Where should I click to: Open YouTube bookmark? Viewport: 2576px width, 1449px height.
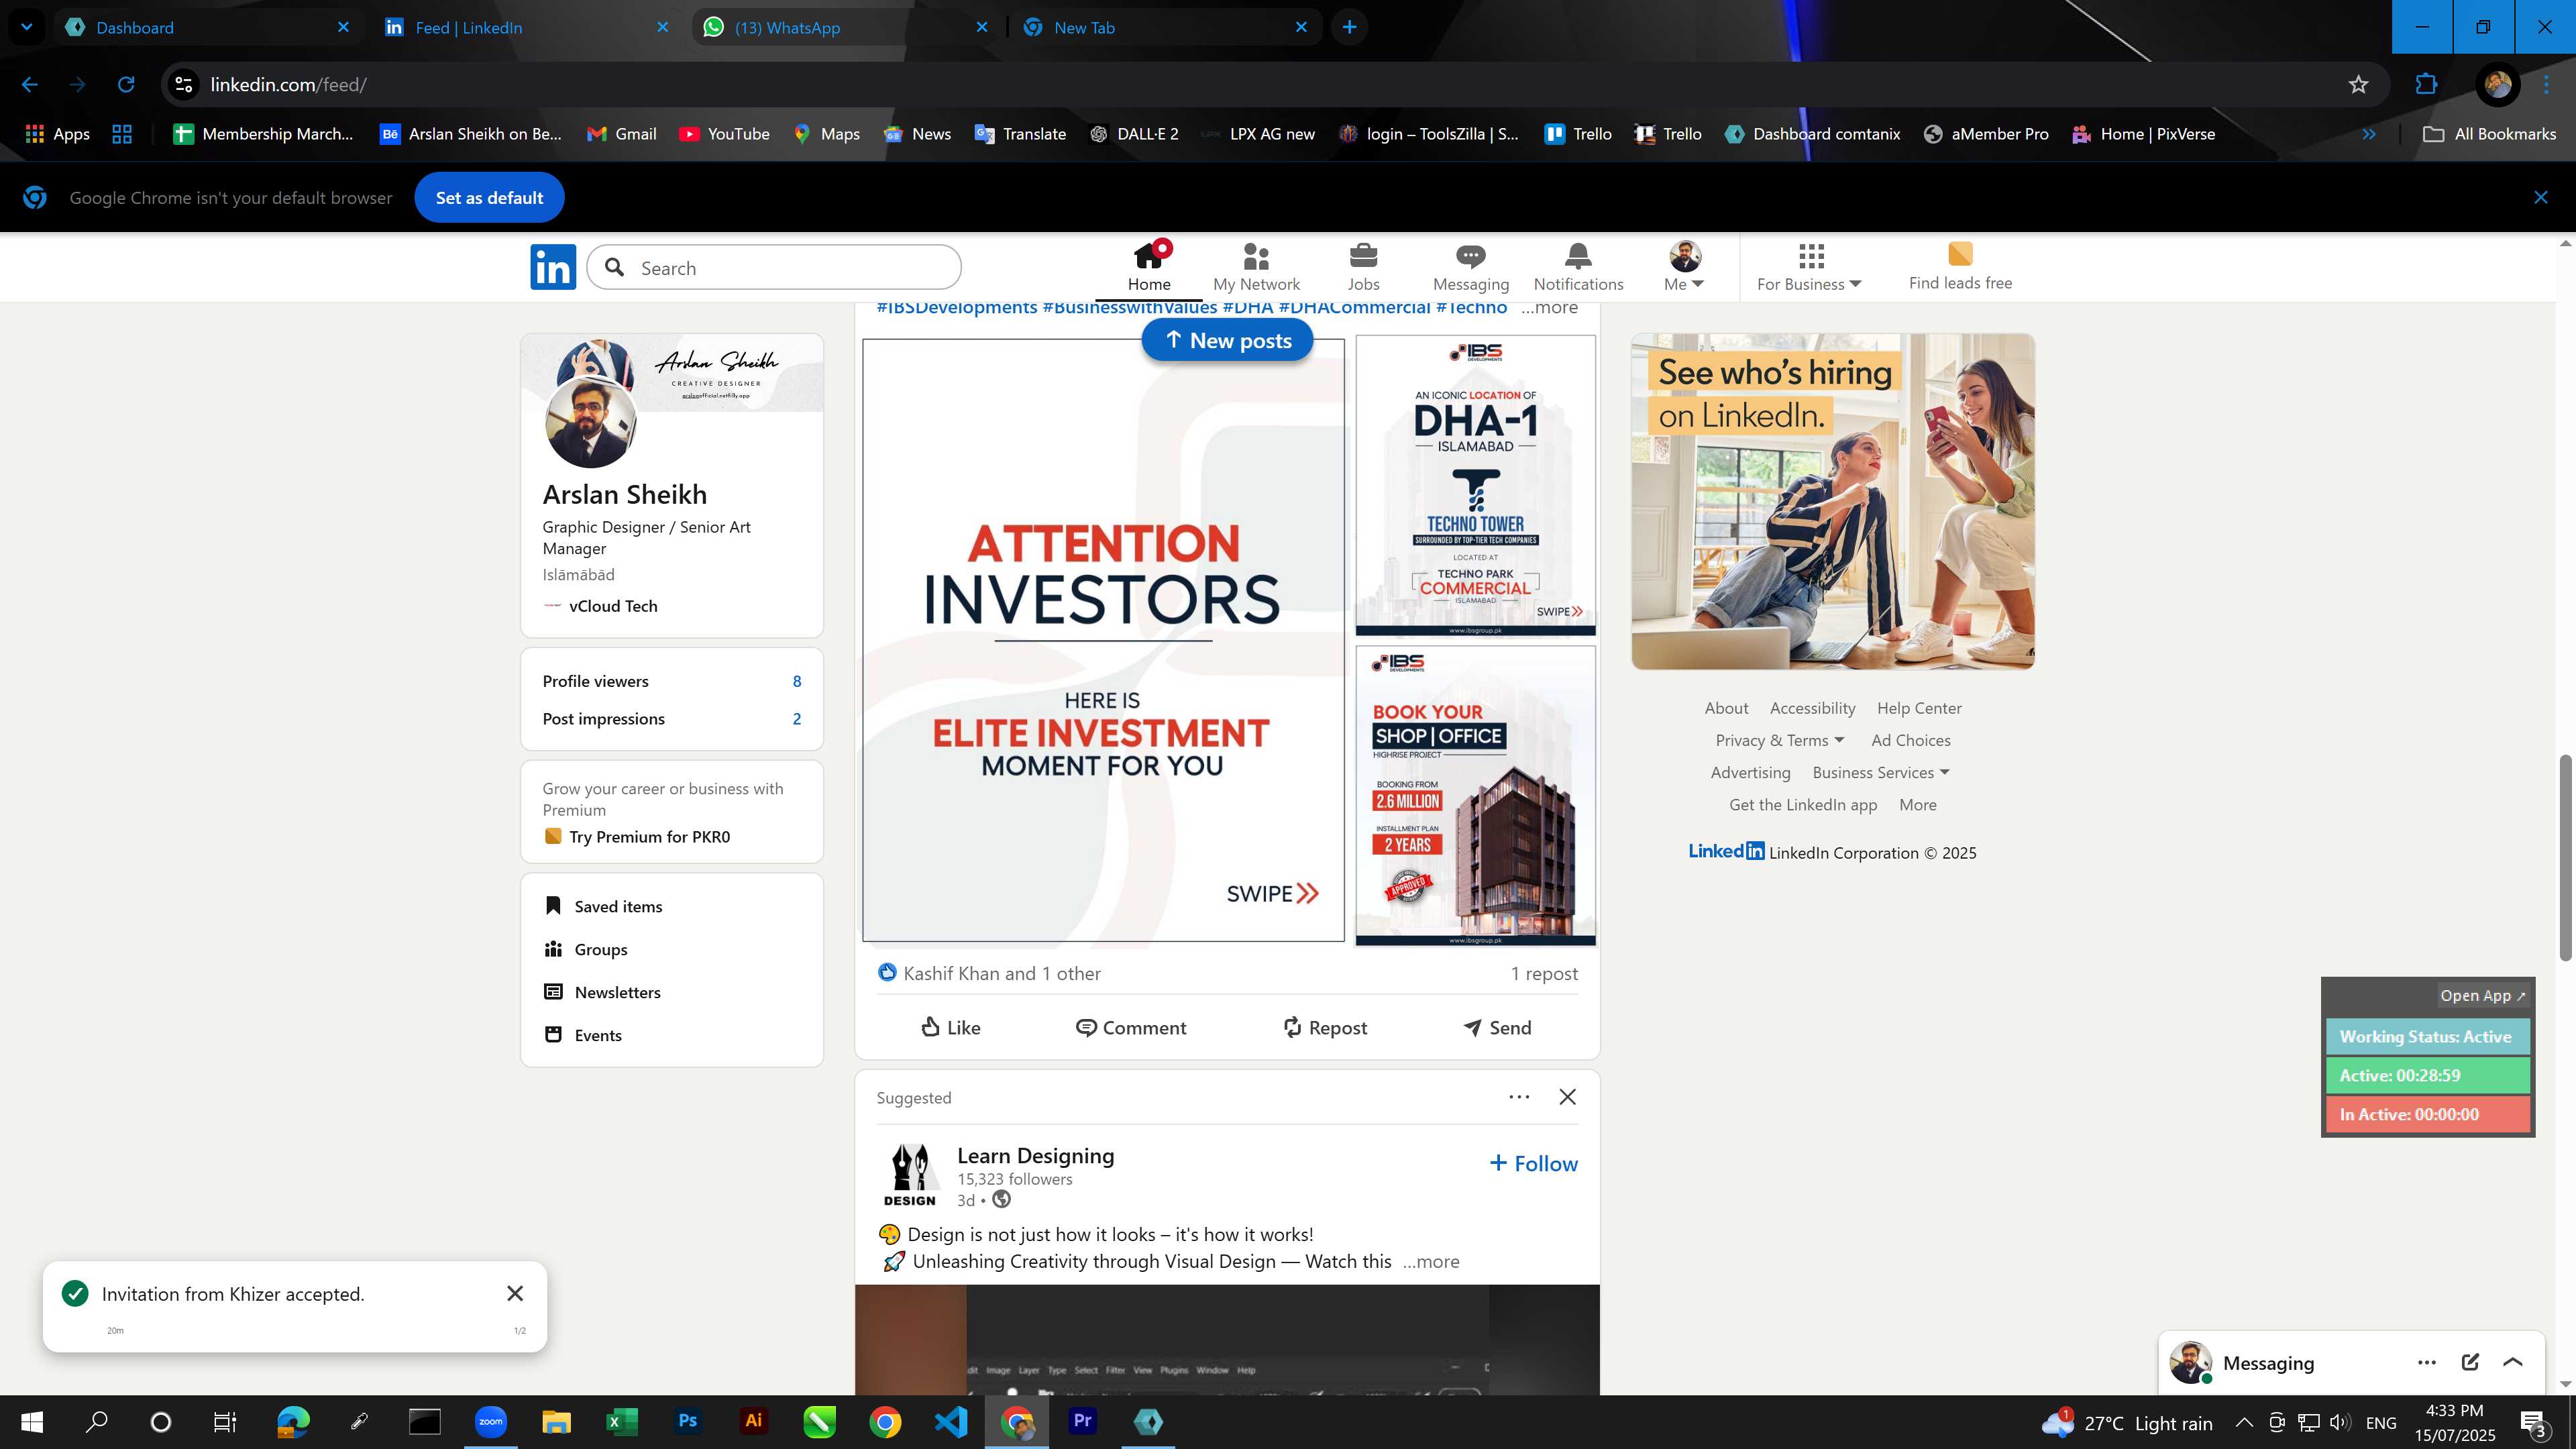click(x=724, y=134)
